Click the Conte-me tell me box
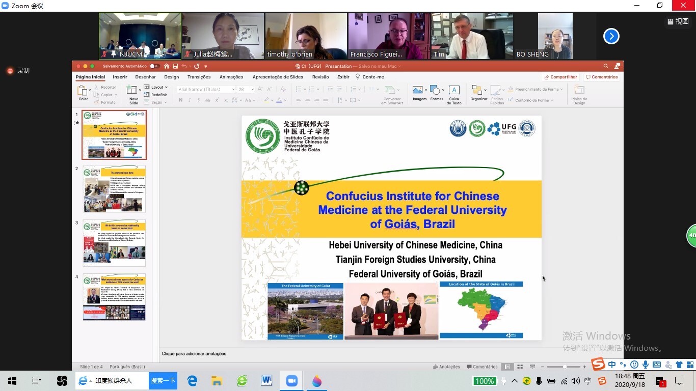This screenshot has height=391, width=696. (370, 77)
